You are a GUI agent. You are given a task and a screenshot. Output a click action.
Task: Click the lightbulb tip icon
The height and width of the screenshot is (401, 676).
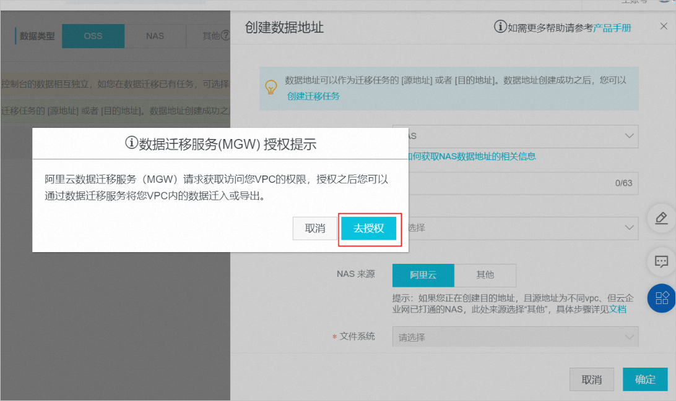click(271, 87)
